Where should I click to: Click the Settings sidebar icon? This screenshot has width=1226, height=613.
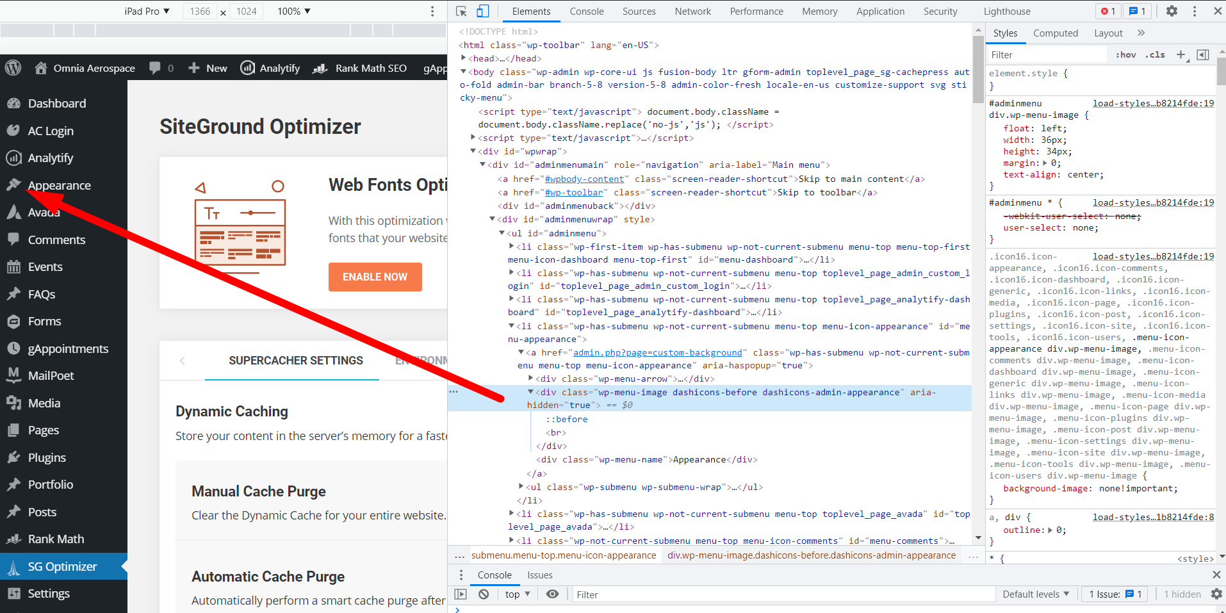point(13,593)
